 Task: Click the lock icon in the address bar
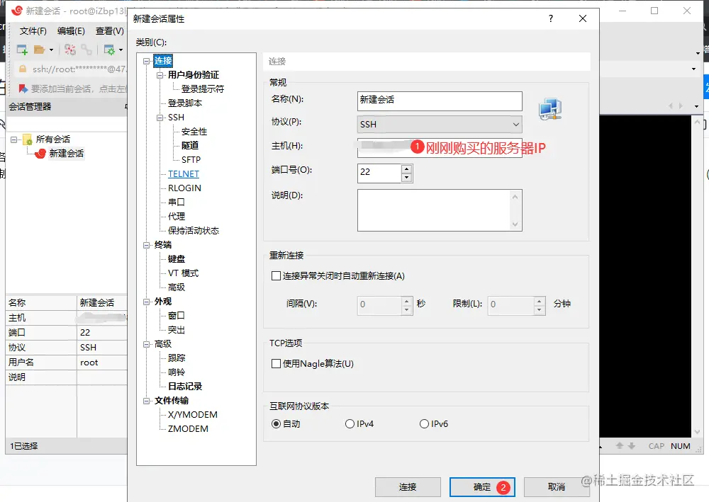[x=22, y=69]
